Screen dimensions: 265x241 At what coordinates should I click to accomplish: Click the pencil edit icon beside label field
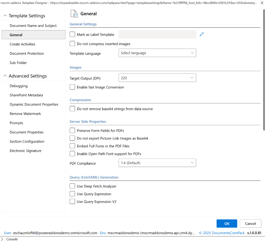click(x=202, y=34)
